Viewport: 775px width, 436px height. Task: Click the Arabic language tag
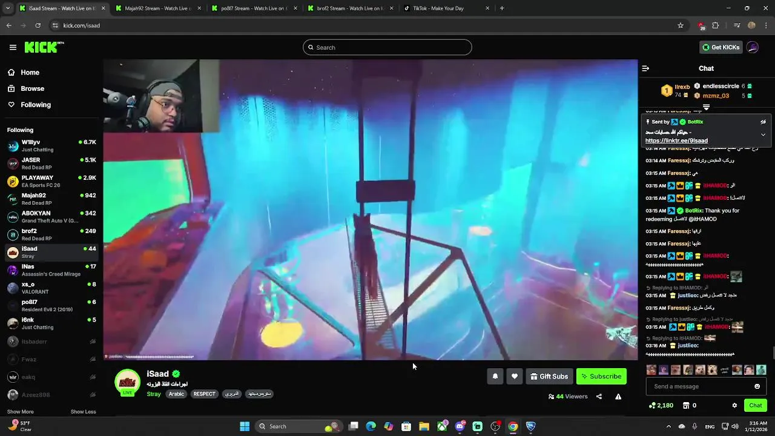(176, 394)
